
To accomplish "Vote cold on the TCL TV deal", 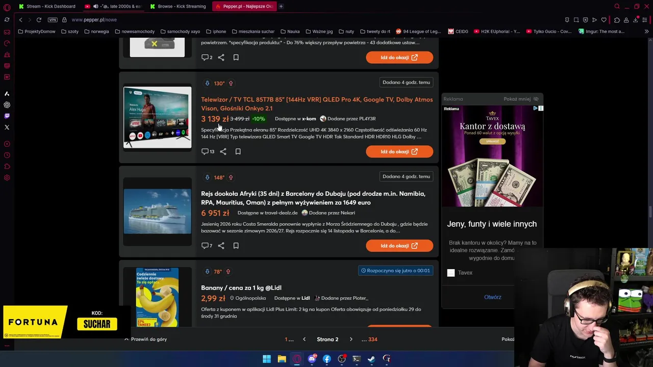I will click(x=207, y=83).
